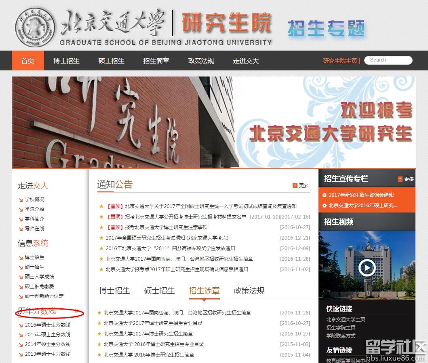
Task: Click the Beijing Jiaotong University seal logo
Action: pyautogui.click(x=35, y=28)
